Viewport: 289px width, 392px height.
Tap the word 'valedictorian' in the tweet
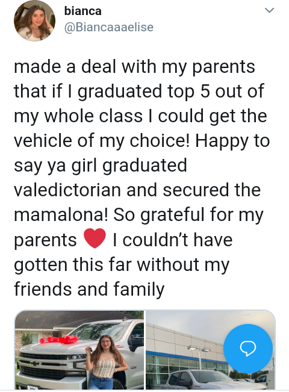pyautogui.click(x=67, y=190)
